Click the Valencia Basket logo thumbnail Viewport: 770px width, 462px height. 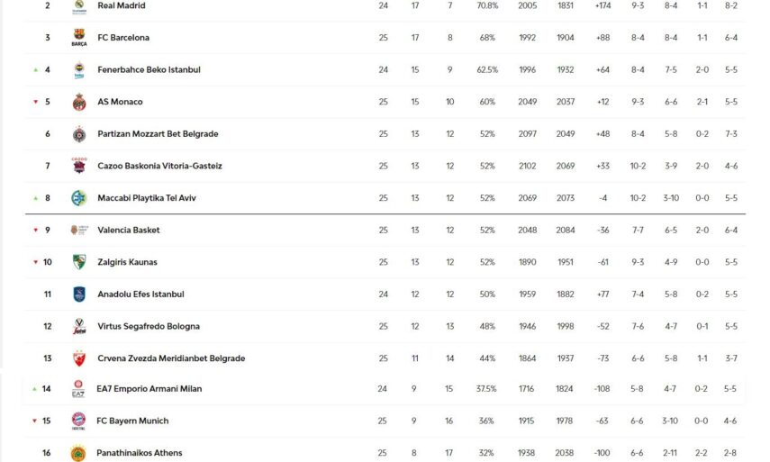click(x=78, y=231)
